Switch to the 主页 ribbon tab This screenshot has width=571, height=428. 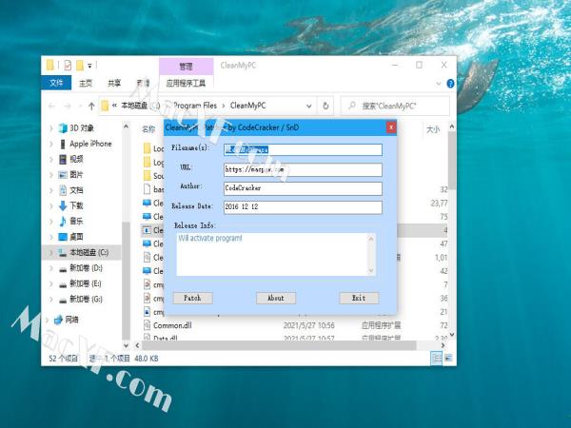tap(86, 84)
